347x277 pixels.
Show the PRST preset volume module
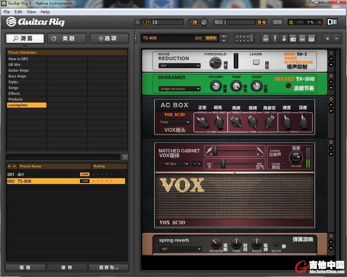point(293,38)
